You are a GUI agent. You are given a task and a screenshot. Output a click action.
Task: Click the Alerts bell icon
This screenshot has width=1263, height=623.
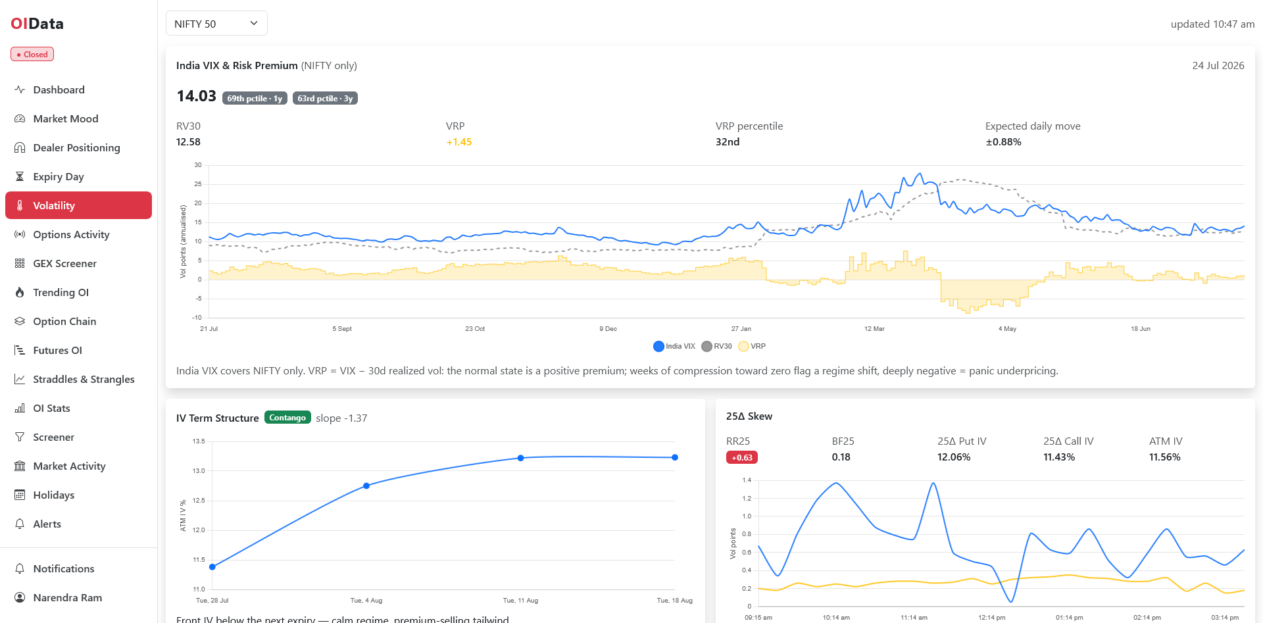pyautogui.click(x=20, y=524)
